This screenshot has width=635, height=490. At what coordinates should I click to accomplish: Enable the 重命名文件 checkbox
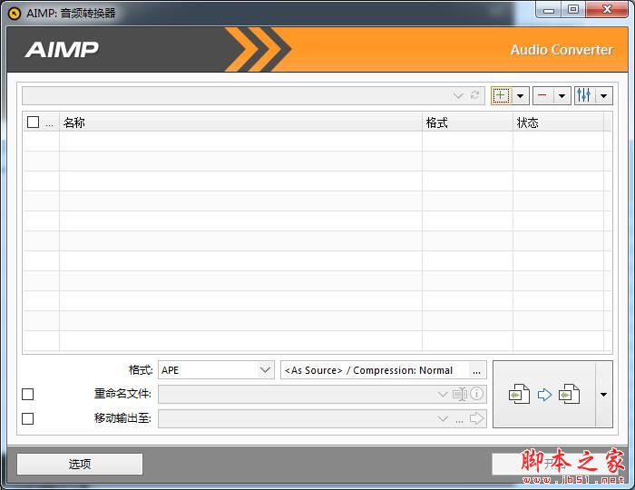point(28,394)
